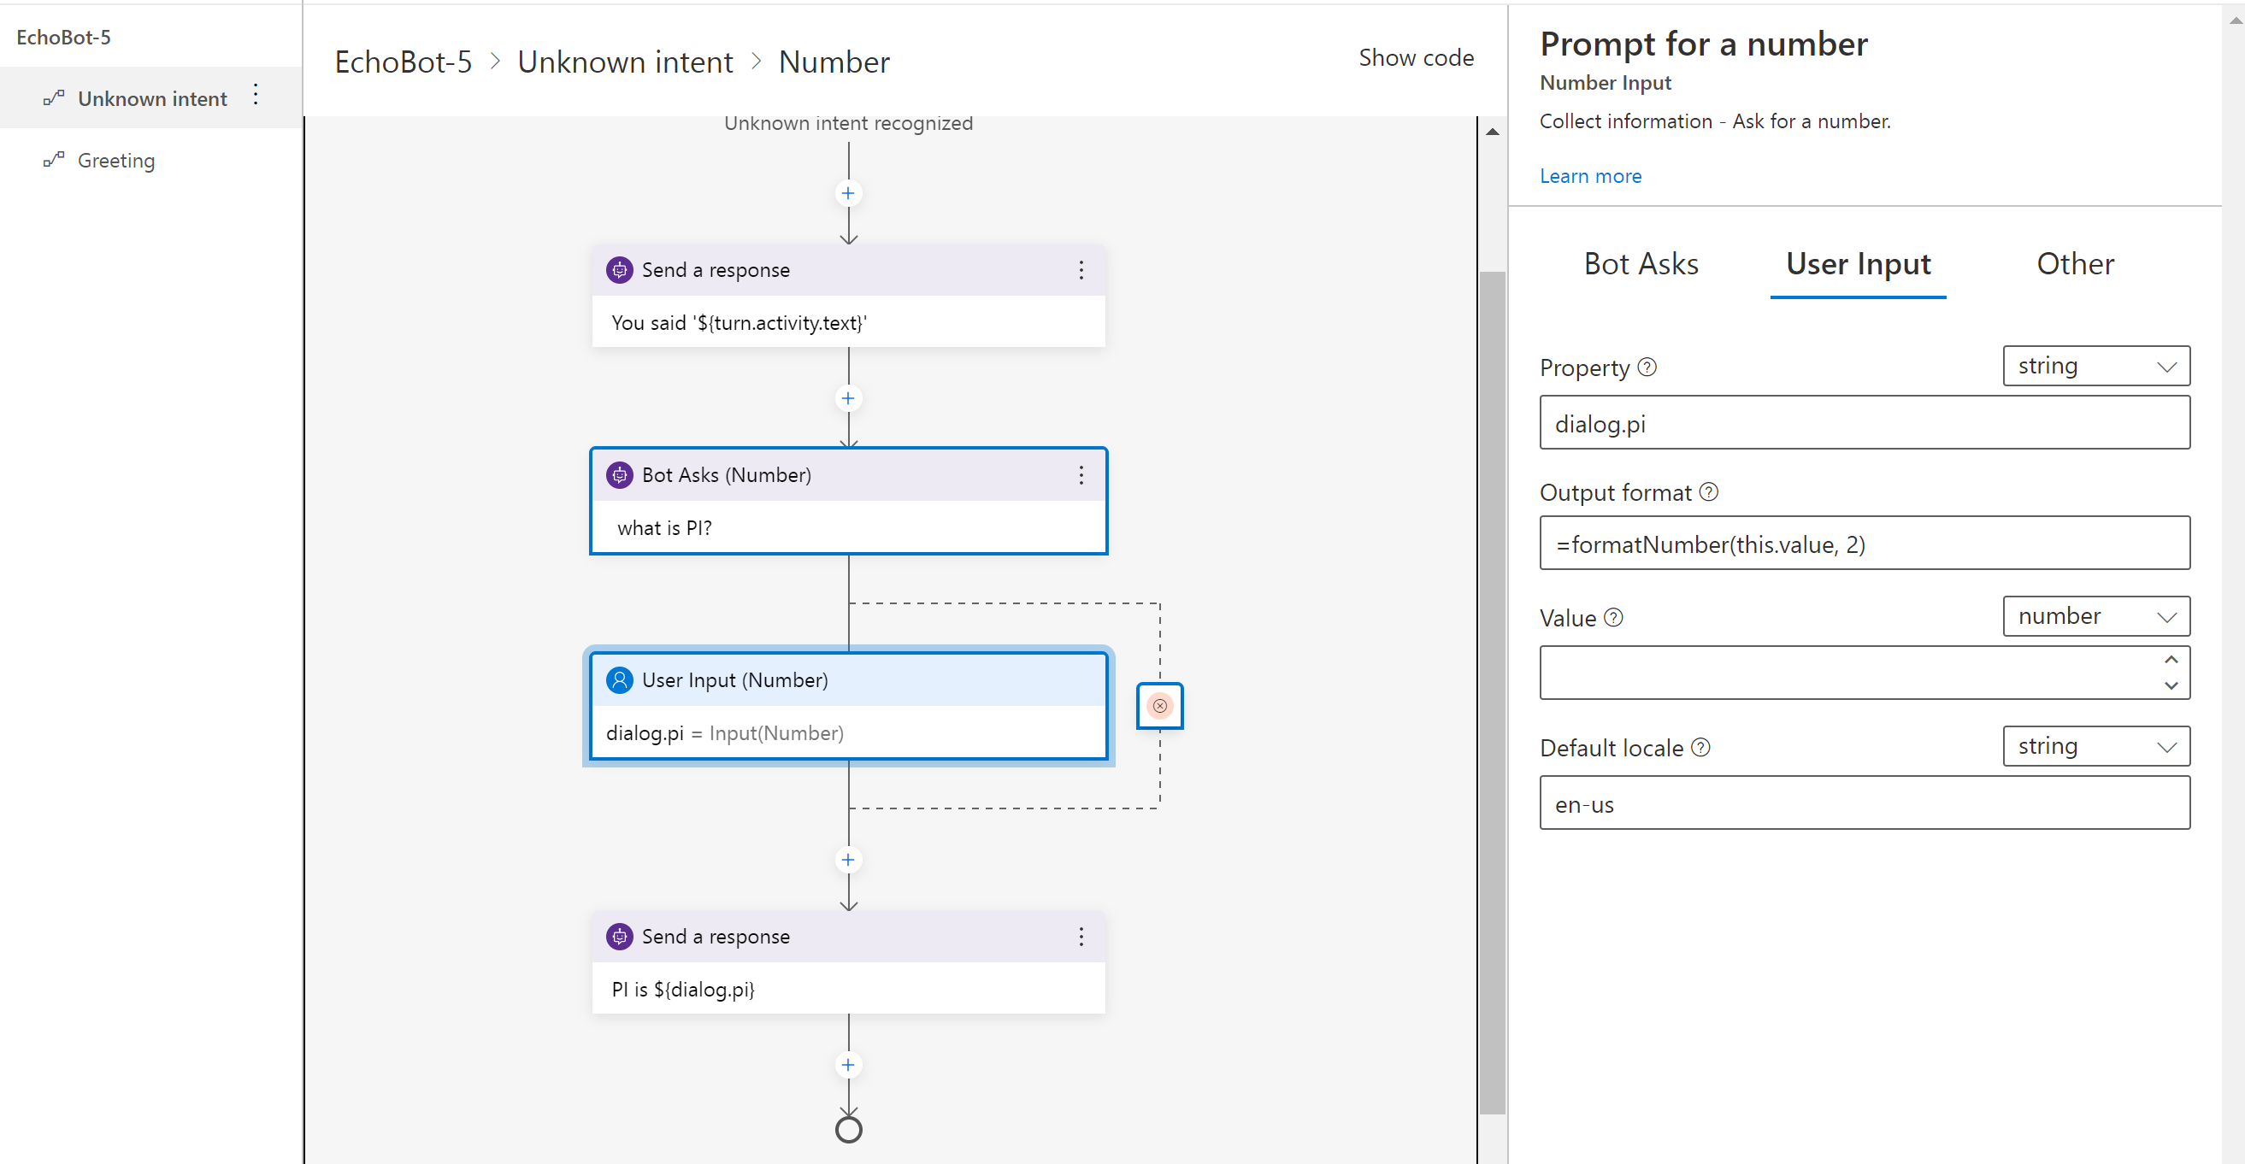The width and height of the screenshot is (2245, 1164).
Task: Click the plus icon above the last Send a response
Action: [847, 860]
